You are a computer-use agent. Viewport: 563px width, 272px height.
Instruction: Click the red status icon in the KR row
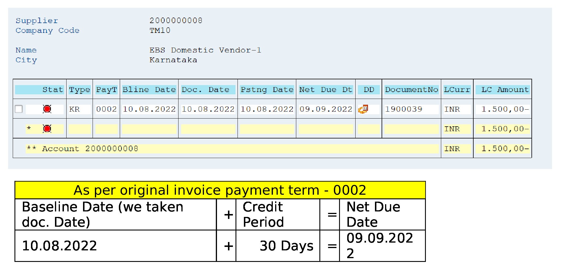pyautogui.click(x=47, y=109)
